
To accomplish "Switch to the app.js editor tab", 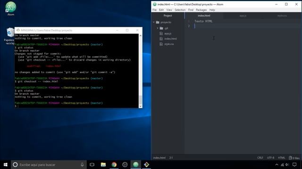I will (243, 15).
